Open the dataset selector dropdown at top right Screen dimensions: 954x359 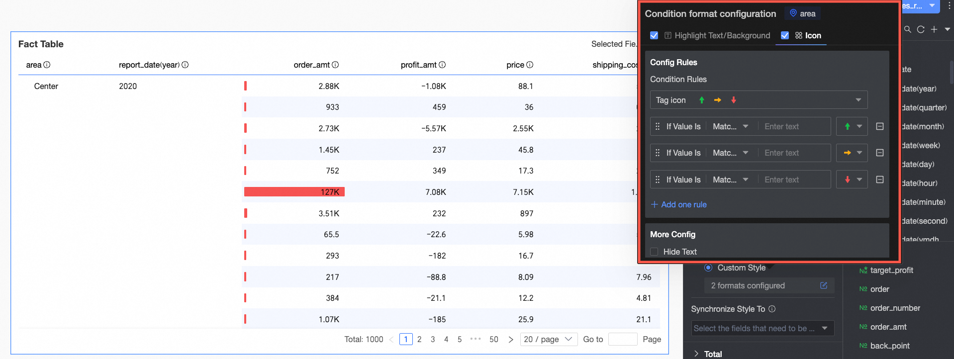[932, 5]
